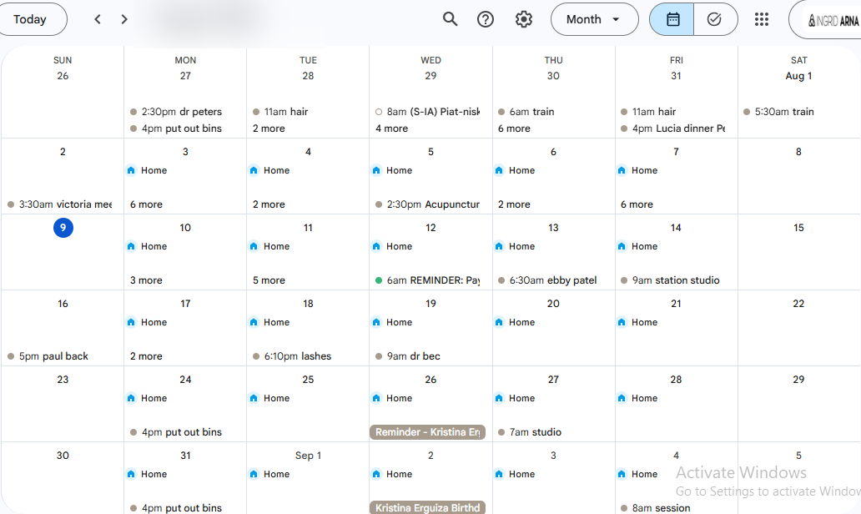Screen dimensions: 861x514
Task: Click the Today button
Action: point(31,19)
